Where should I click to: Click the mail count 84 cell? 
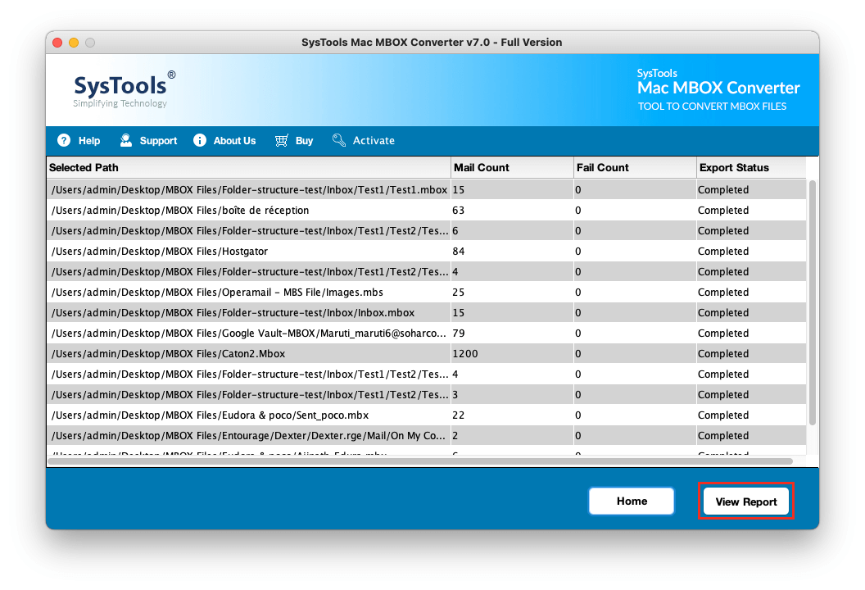(x=513, y=251)
